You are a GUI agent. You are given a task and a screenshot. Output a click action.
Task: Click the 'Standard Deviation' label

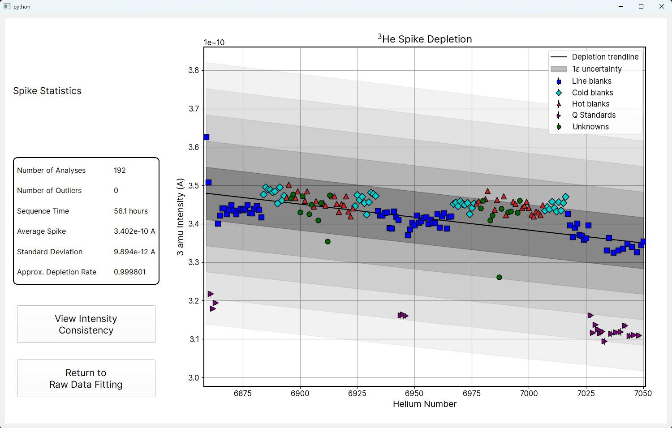tap(50, 252)
